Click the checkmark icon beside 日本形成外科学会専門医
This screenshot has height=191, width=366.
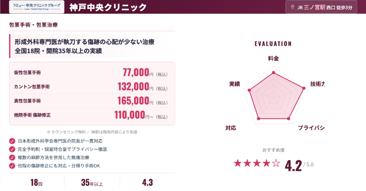click(12, 141)
